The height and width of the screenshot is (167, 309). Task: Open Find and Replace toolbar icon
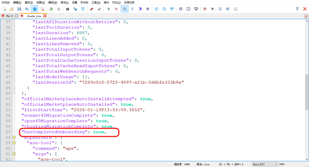[75, 9]
